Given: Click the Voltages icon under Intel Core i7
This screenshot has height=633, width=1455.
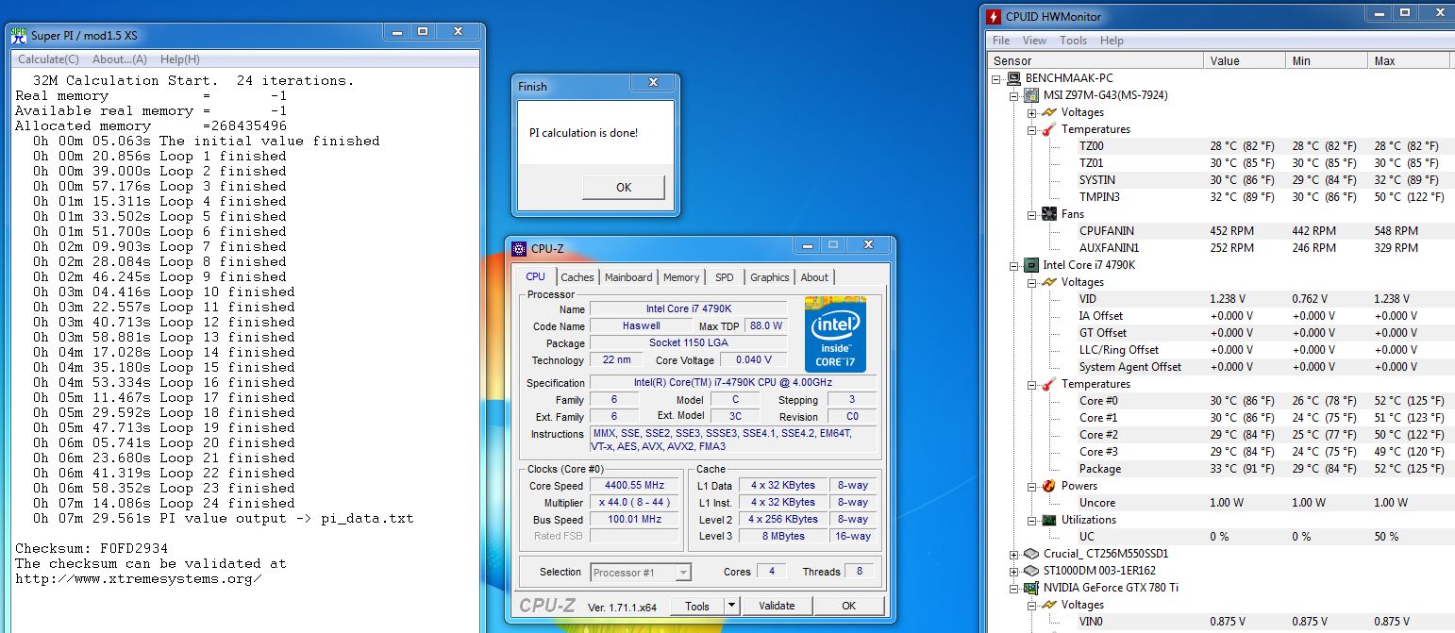Looking at the screenshot, I should (x=1048, y=282).
